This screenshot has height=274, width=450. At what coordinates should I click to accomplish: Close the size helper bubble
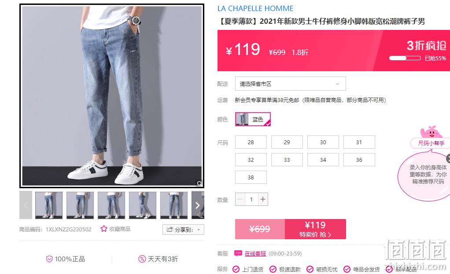(448, 158)
